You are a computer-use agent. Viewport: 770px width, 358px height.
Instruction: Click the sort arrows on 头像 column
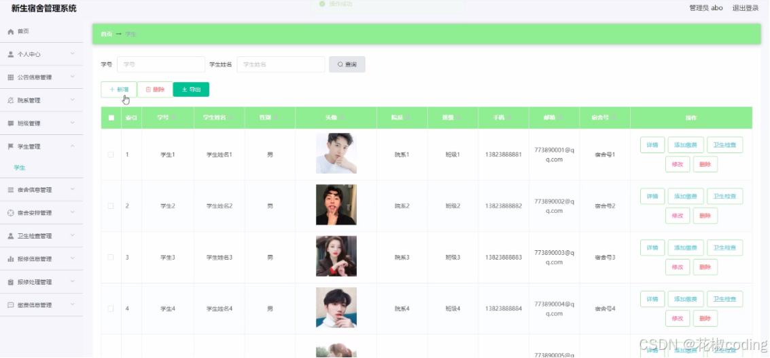[x=342, y=118]
